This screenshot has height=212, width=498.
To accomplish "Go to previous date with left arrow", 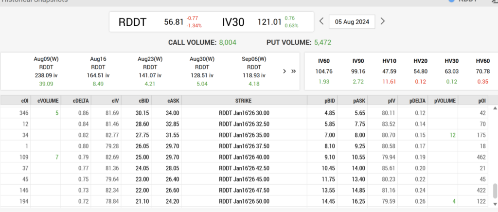I will (x=321, y=21).
